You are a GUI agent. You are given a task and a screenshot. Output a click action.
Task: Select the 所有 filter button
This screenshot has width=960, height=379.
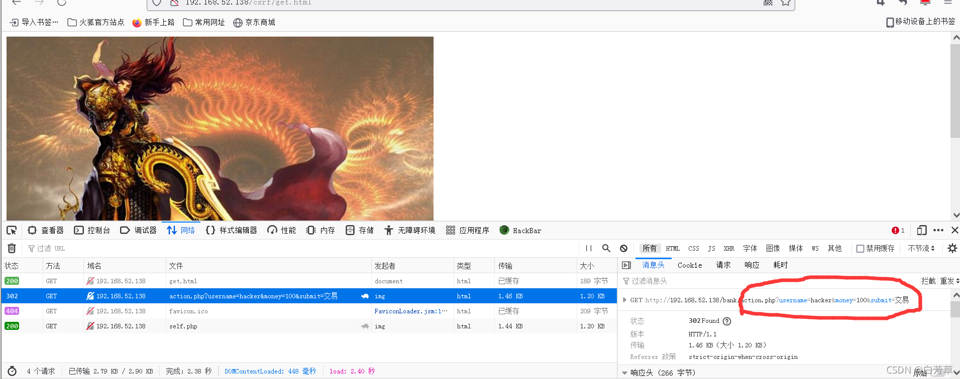tap(650, 248)
